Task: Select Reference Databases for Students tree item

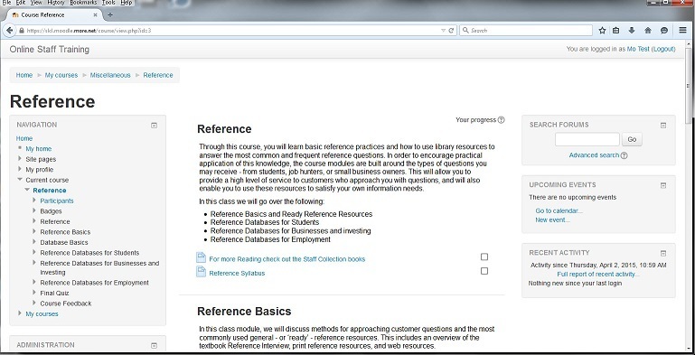Action: 89,253
